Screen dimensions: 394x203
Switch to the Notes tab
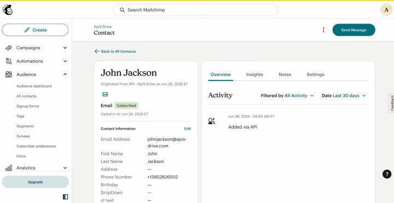pyautogui.click(x=285, y=74)
